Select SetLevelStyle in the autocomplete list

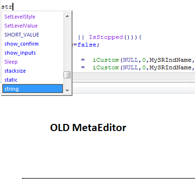pos(32,17)
